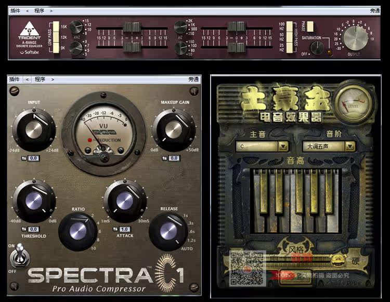Click the lower HZ frequency knob
Screen dimensions: 390x302
click(x=181, y=48)
